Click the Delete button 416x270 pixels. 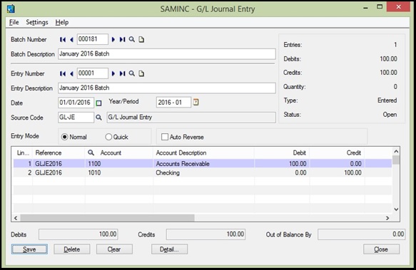point(72,249)
